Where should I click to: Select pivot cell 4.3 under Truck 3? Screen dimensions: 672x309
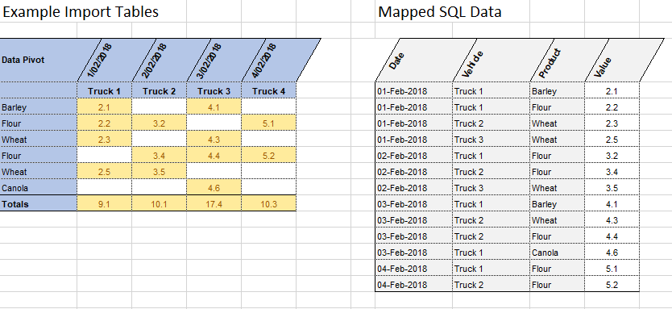pyautogui.click(x=214, y=140)
